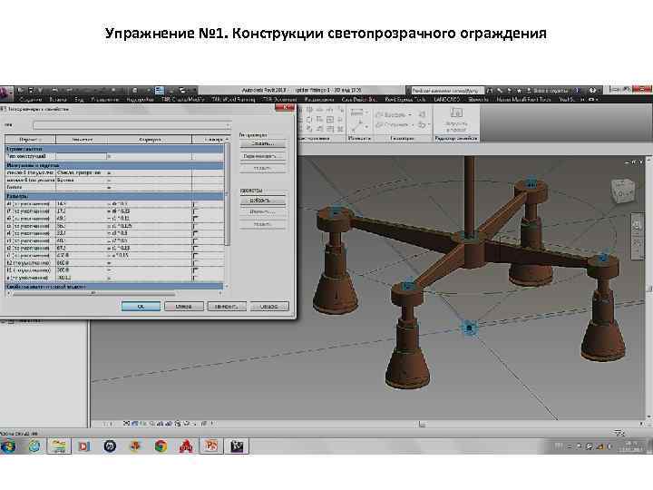This screenshot has width=653, height=490.
Task: Open the Вставка ribbon tab
Action: click(x=58, y=100)
